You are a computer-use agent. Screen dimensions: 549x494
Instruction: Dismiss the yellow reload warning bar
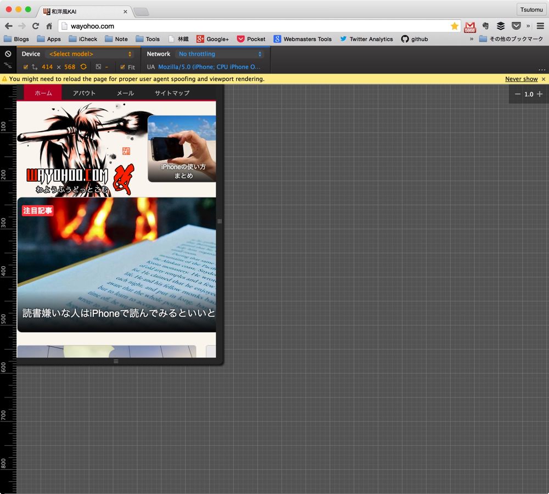click(x=544, y=79)
